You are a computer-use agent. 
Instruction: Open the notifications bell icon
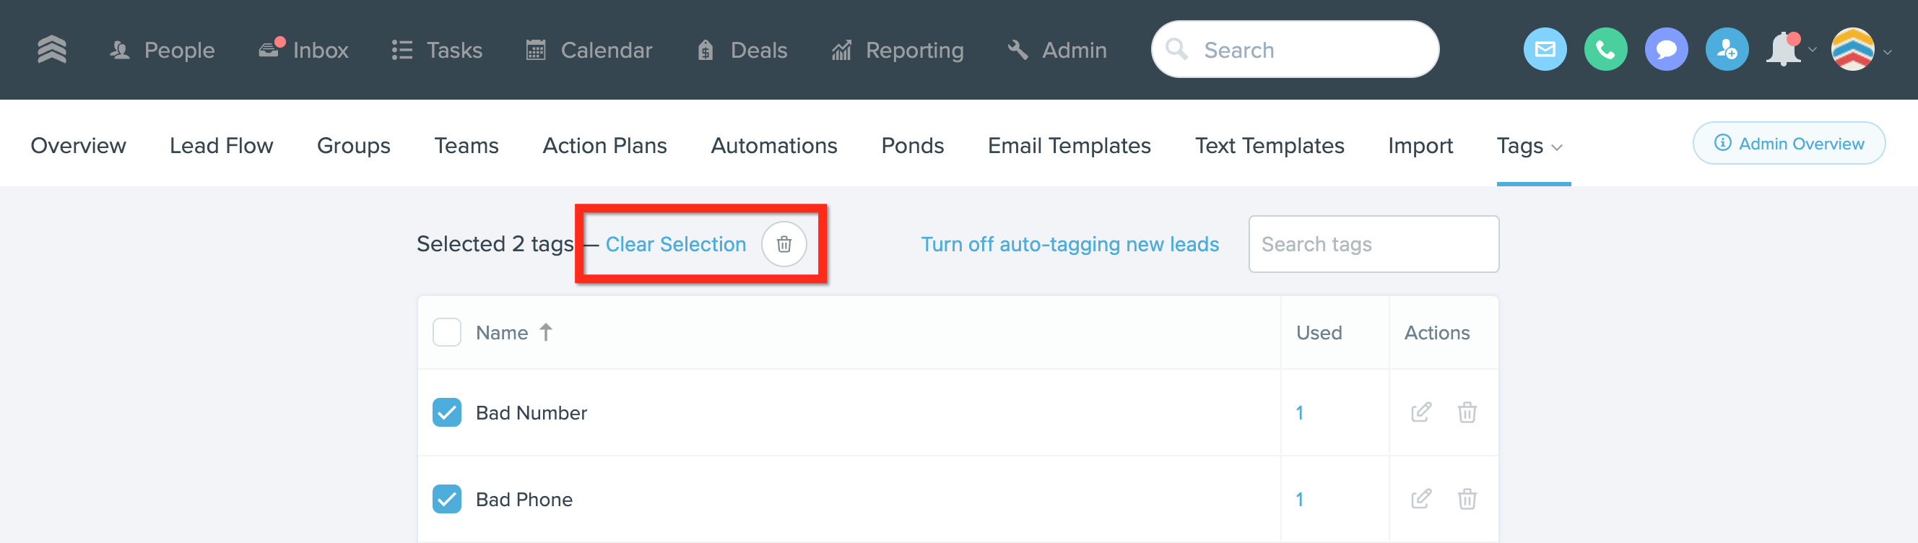point(1783,50)
